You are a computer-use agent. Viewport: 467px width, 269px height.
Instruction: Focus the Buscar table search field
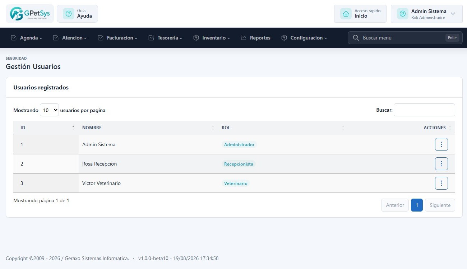click(424, 110)
